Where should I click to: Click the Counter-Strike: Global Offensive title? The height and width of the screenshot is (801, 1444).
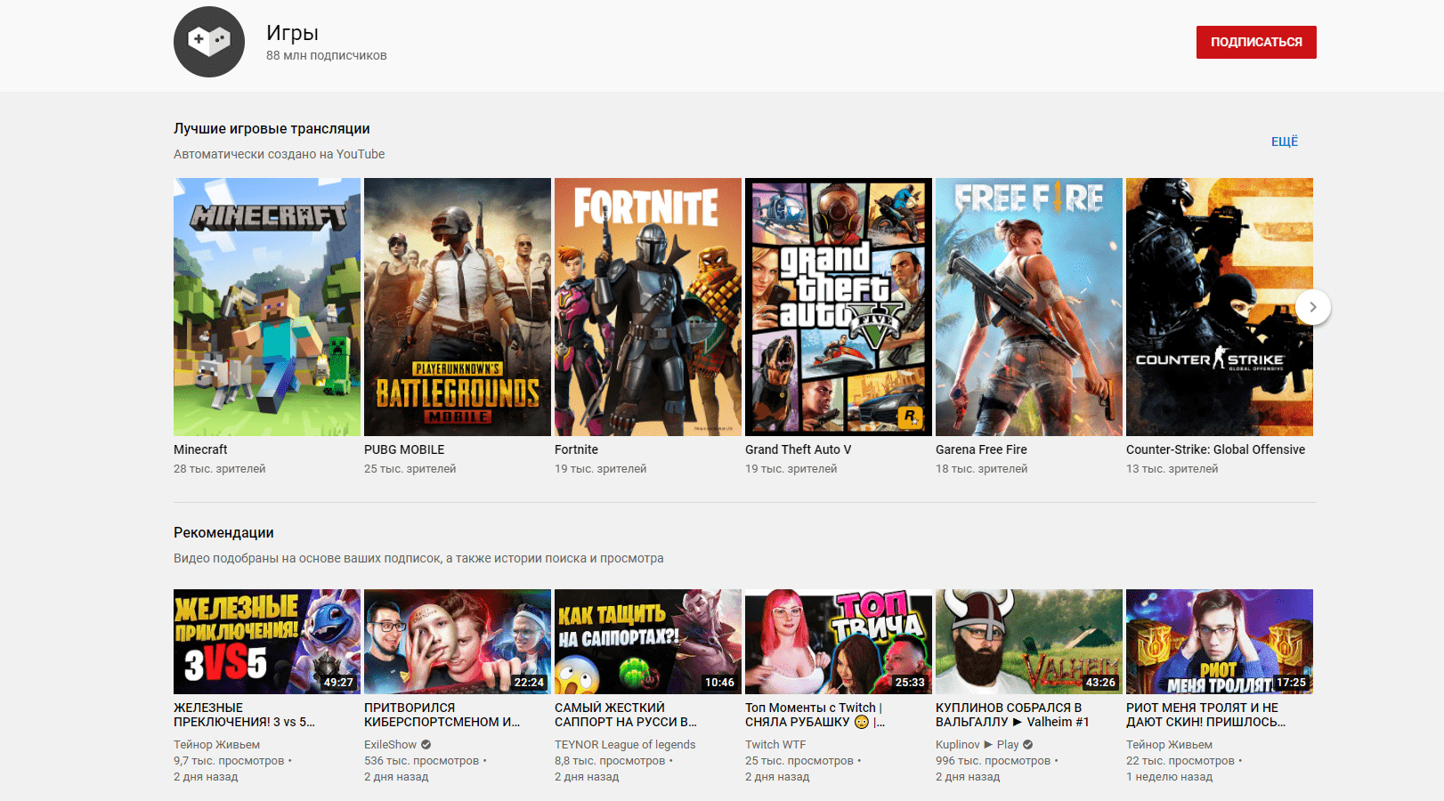pos(1215,449)
